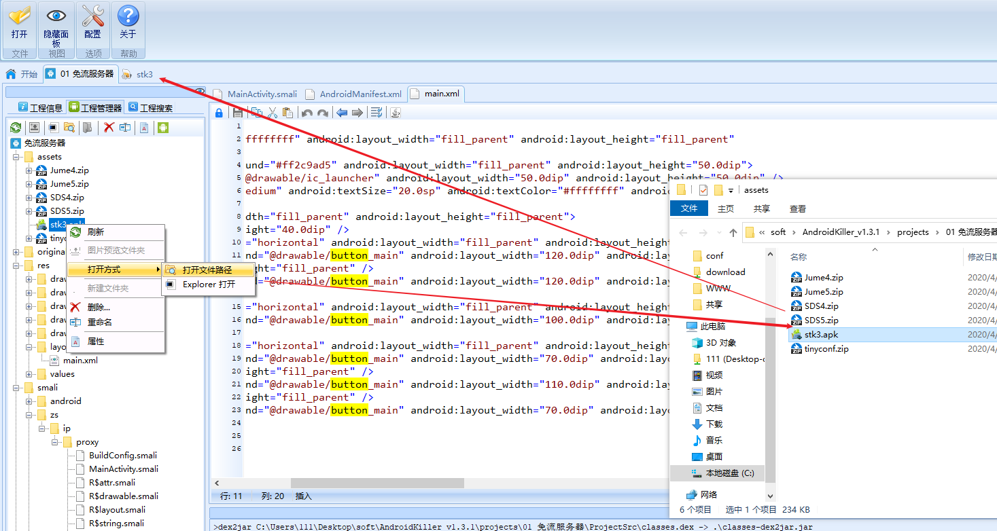This screenshot has width=997, height=531.
Task: Select BuildConfig.smali in project tree
Action: pos(122,456)
